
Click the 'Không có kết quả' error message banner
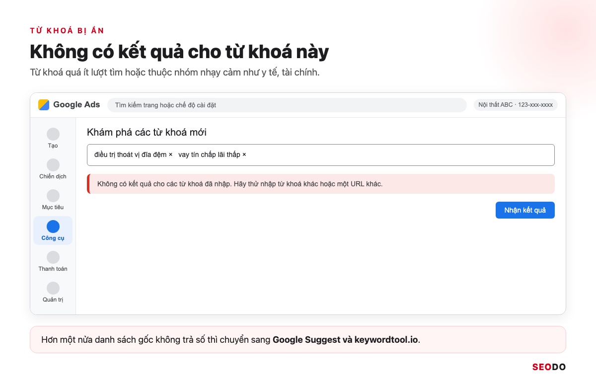(x=320, y=184)
